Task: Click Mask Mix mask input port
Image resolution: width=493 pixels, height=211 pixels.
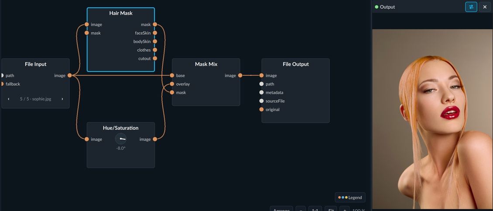Action: click(x=172, y=92)
